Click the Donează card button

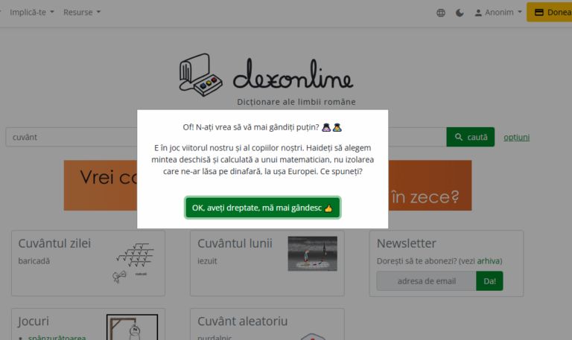(550, 12)
